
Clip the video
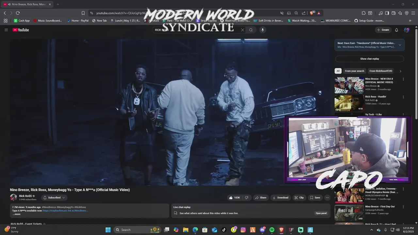click(299, 197)
